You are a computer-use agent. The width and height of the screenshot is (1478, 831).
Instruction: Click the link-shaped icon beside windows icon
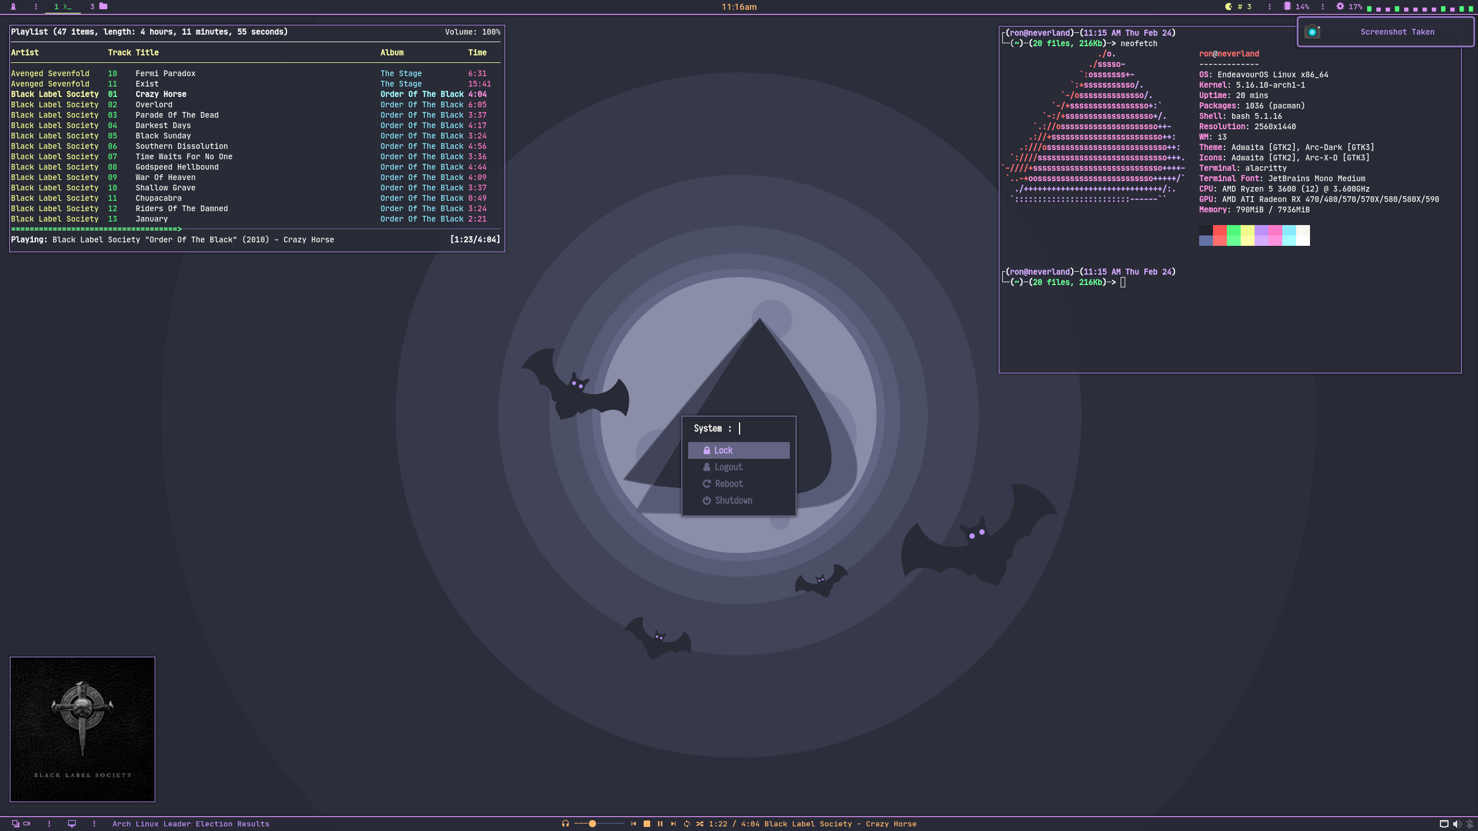point(27,823)
